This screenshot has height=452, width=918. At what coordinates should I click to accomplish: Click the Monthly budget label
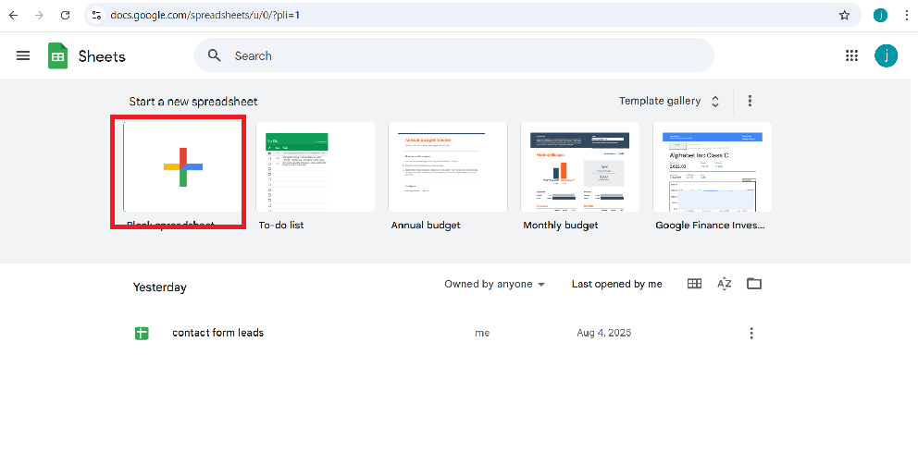[560, 226]
